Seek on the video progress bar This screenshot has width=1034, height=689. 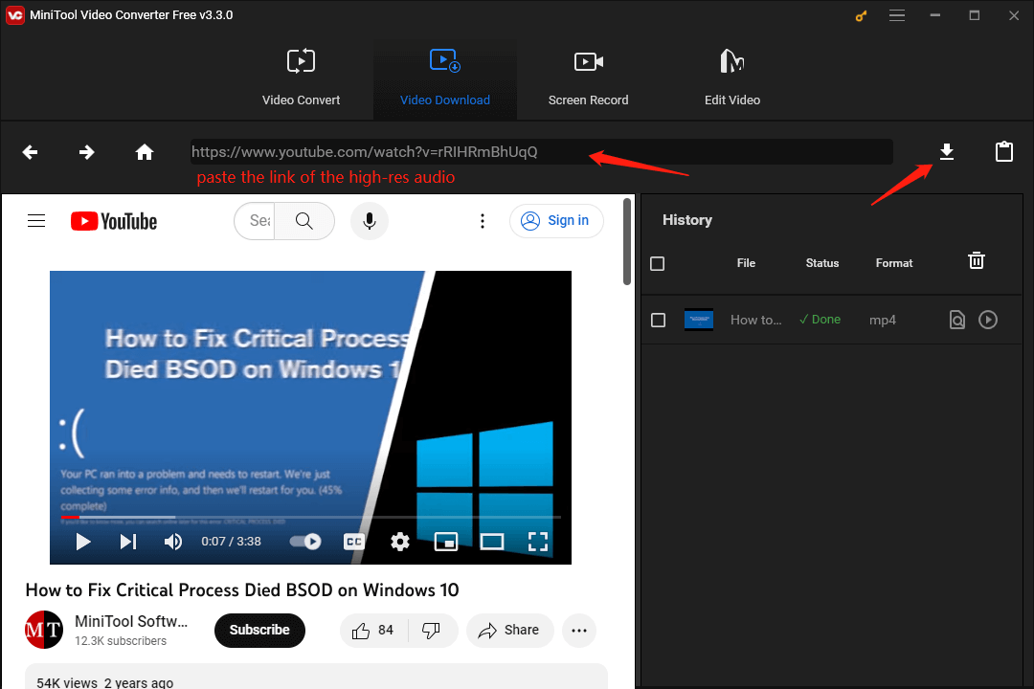[310, 518]
